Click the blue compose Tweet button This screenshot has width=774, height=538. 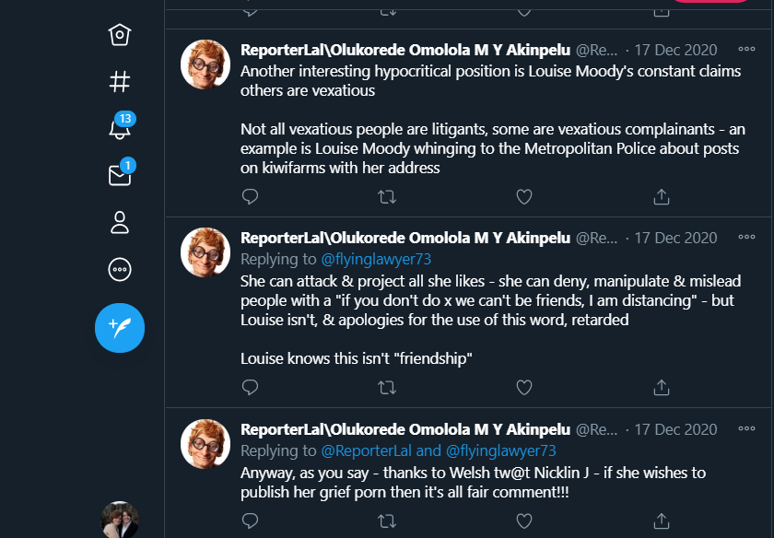coord(120,327)
